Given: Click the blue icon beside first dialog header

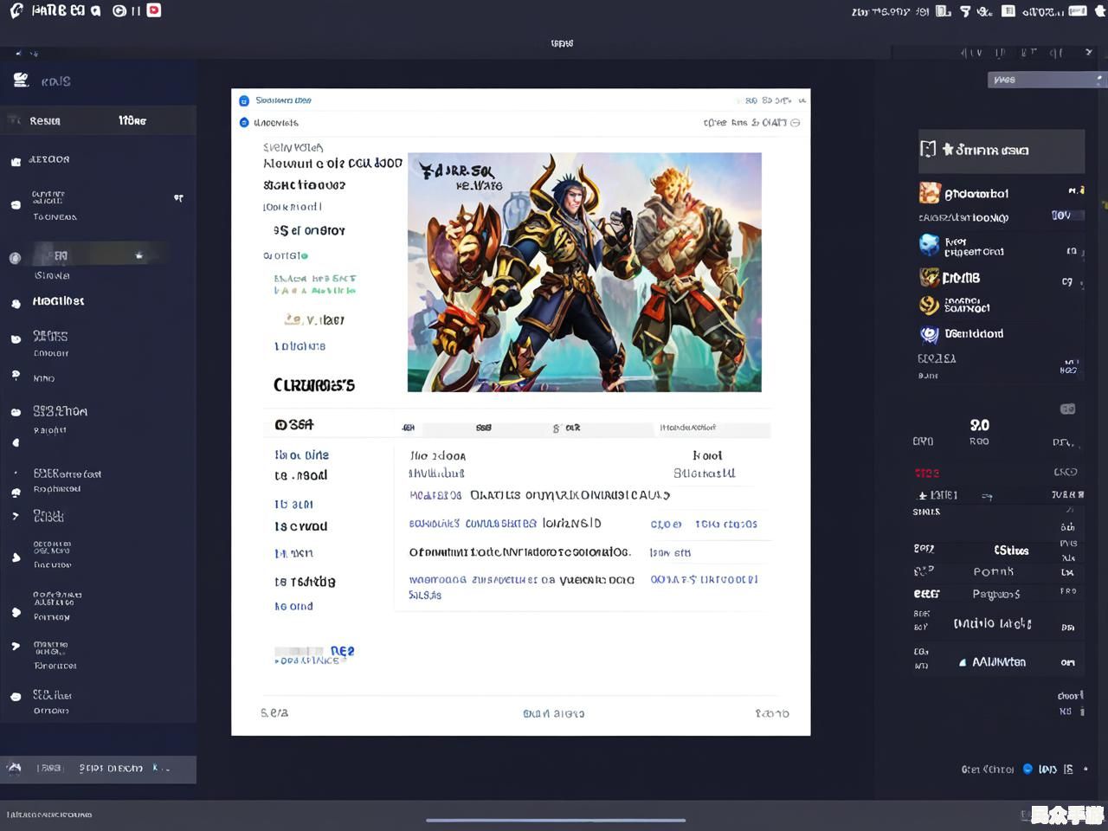Looking at the screenshot, I should coord(244,100).
